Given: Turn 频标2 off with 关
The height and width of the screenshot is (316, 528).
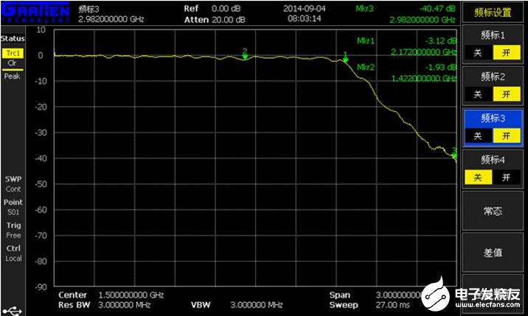Looking at the screenshot, I should tap(478, 94).
